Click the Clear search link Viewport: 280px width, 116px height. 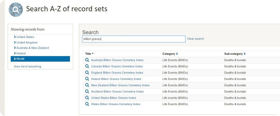coord(195,39)
